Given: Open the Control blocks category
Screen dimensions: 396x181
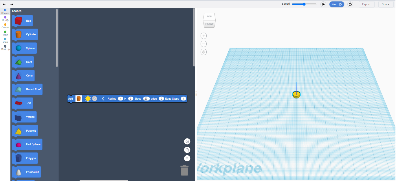Looking at the screenshot, I should (5, 26).
